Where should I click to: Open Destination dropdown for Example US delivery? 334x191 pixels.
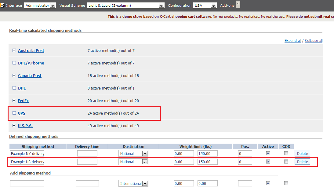pos(133,162)
